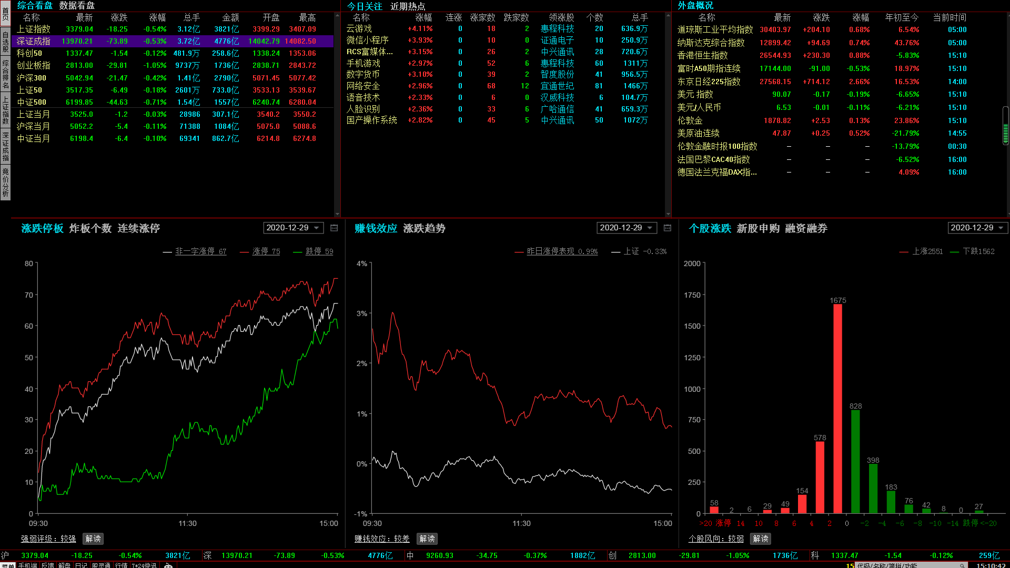
Task: Toggle the 昨日涨停表现 legend line
Action: (x=556, y=251)
